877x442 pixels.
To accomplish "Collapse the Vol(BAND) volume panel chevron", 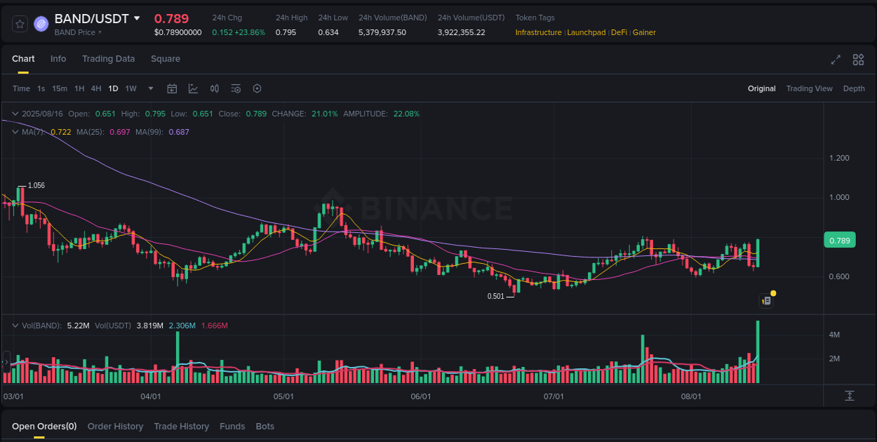I will 15,326.
